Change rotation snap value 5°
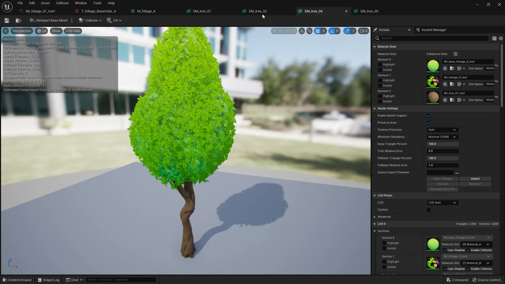This screenshot has height=284, width=505. (338, 31)
